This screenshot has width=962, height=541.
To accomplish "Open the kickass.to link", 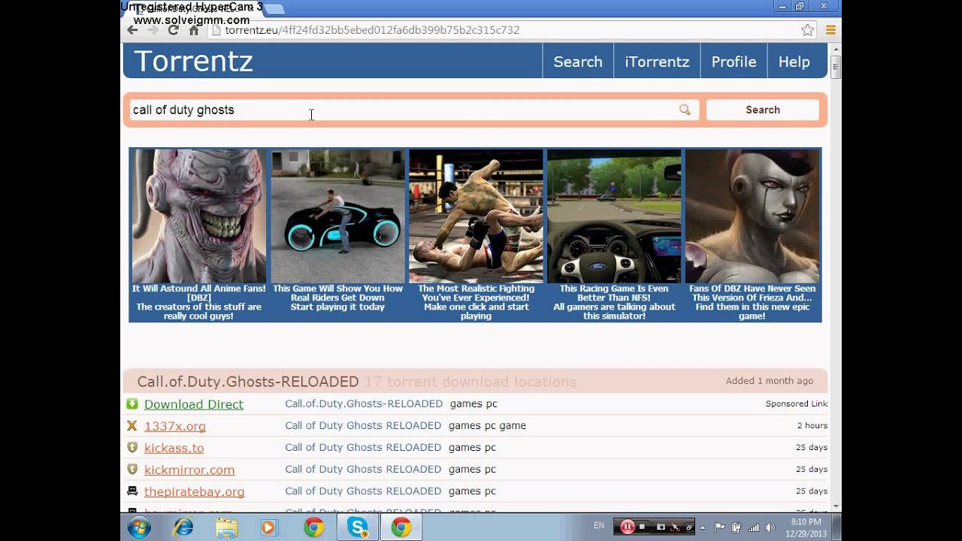I will coord(174,448).
